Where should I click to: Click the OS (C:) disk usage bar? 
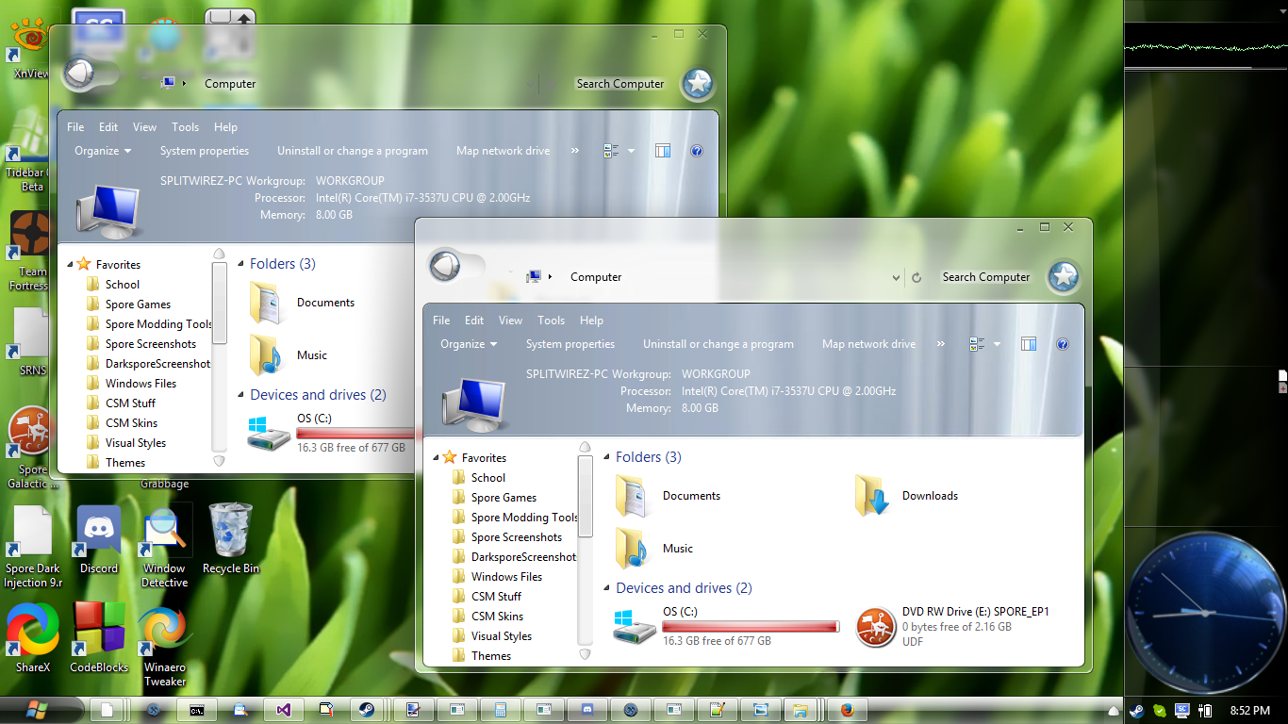[751, 625]
